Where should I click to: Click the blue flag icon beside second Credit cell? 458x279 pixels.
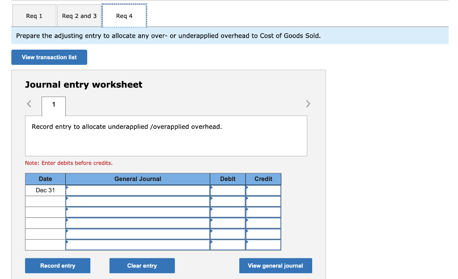click(x=247, y=198)
